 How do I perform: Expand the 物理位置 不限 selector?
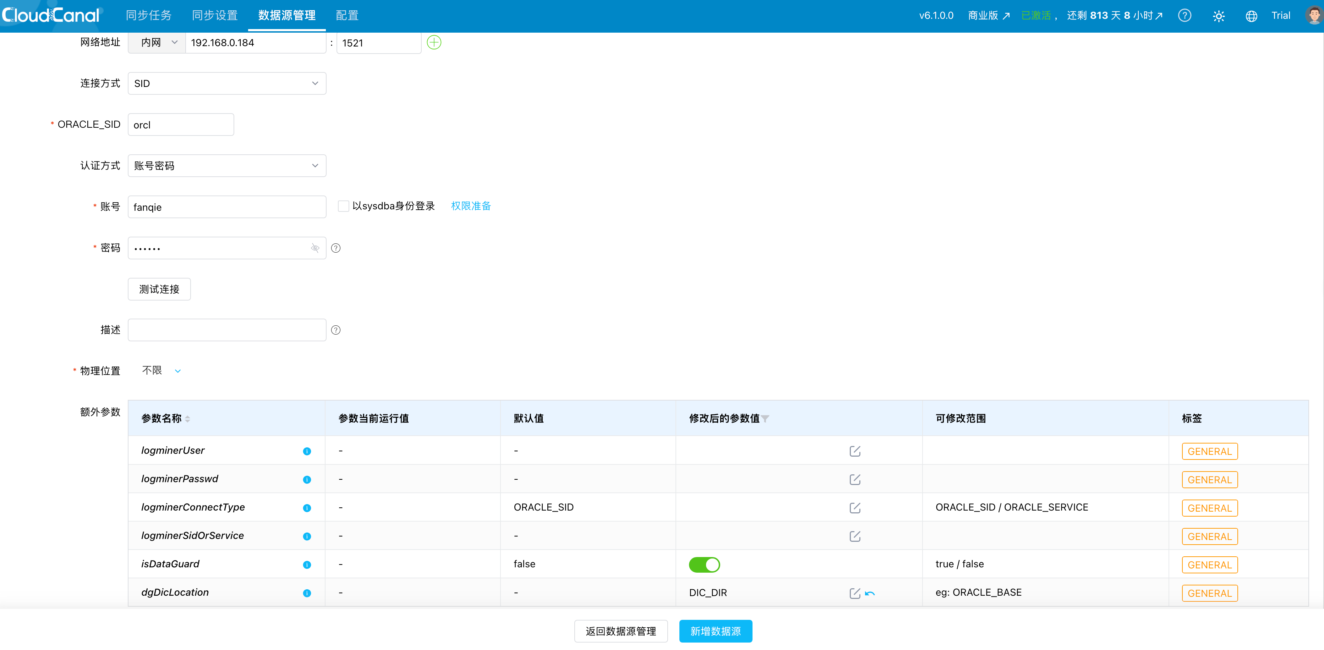(x=162, y=370)
